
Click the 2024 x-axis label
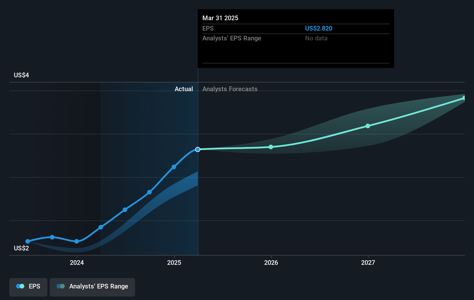(x=77, y=262)
